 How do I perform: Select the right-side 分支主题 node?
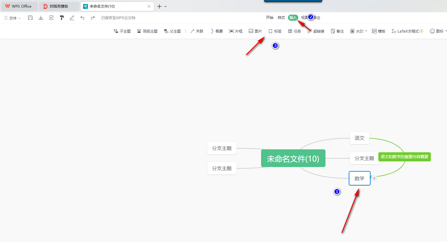(364, 158)
